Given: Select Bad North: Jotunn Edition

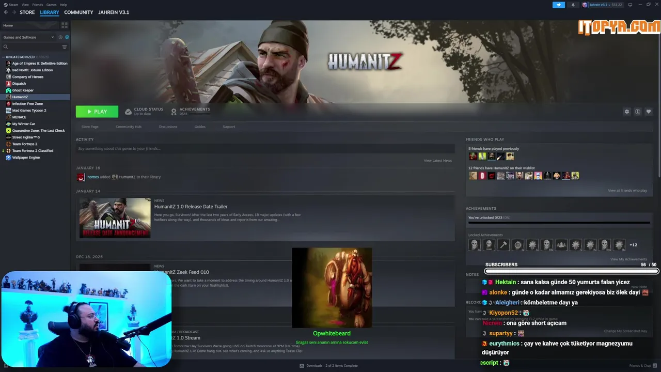Looking at the screenshot, I should [33, 70].
